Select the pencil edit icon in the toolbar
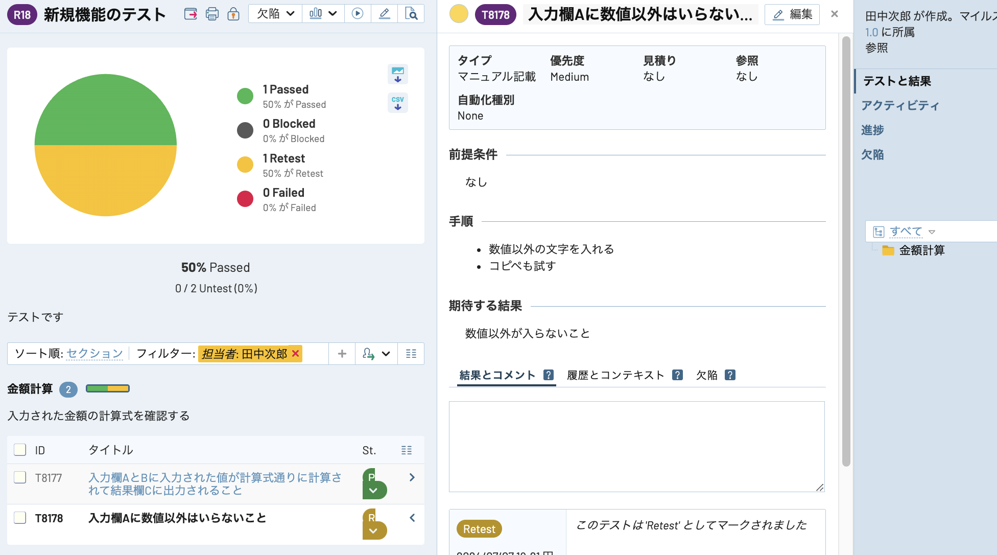 (385, 14)
